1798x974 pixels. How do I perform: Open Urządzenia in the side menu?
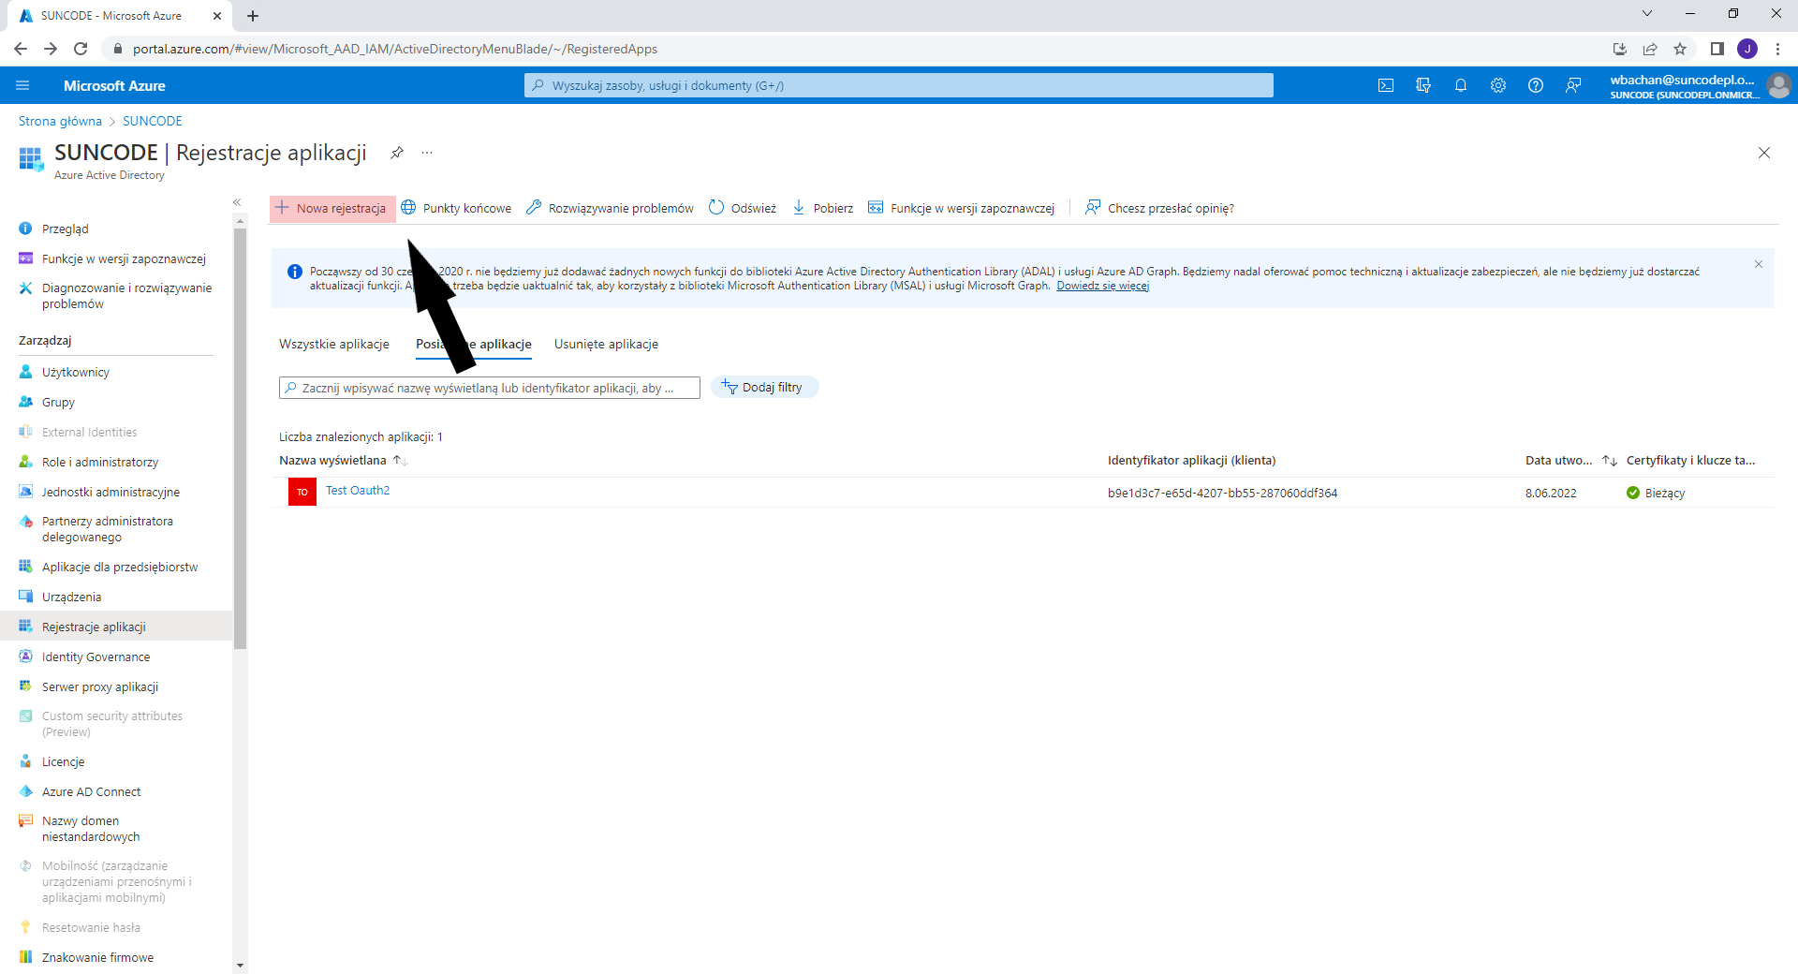(71, 597)
